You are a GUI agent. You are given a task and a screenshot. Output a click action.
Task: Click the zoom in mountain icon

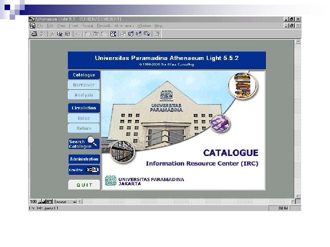44,202
